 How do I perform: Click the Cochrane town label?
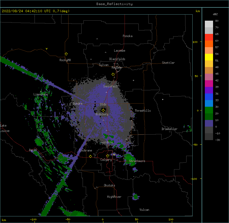86,150
